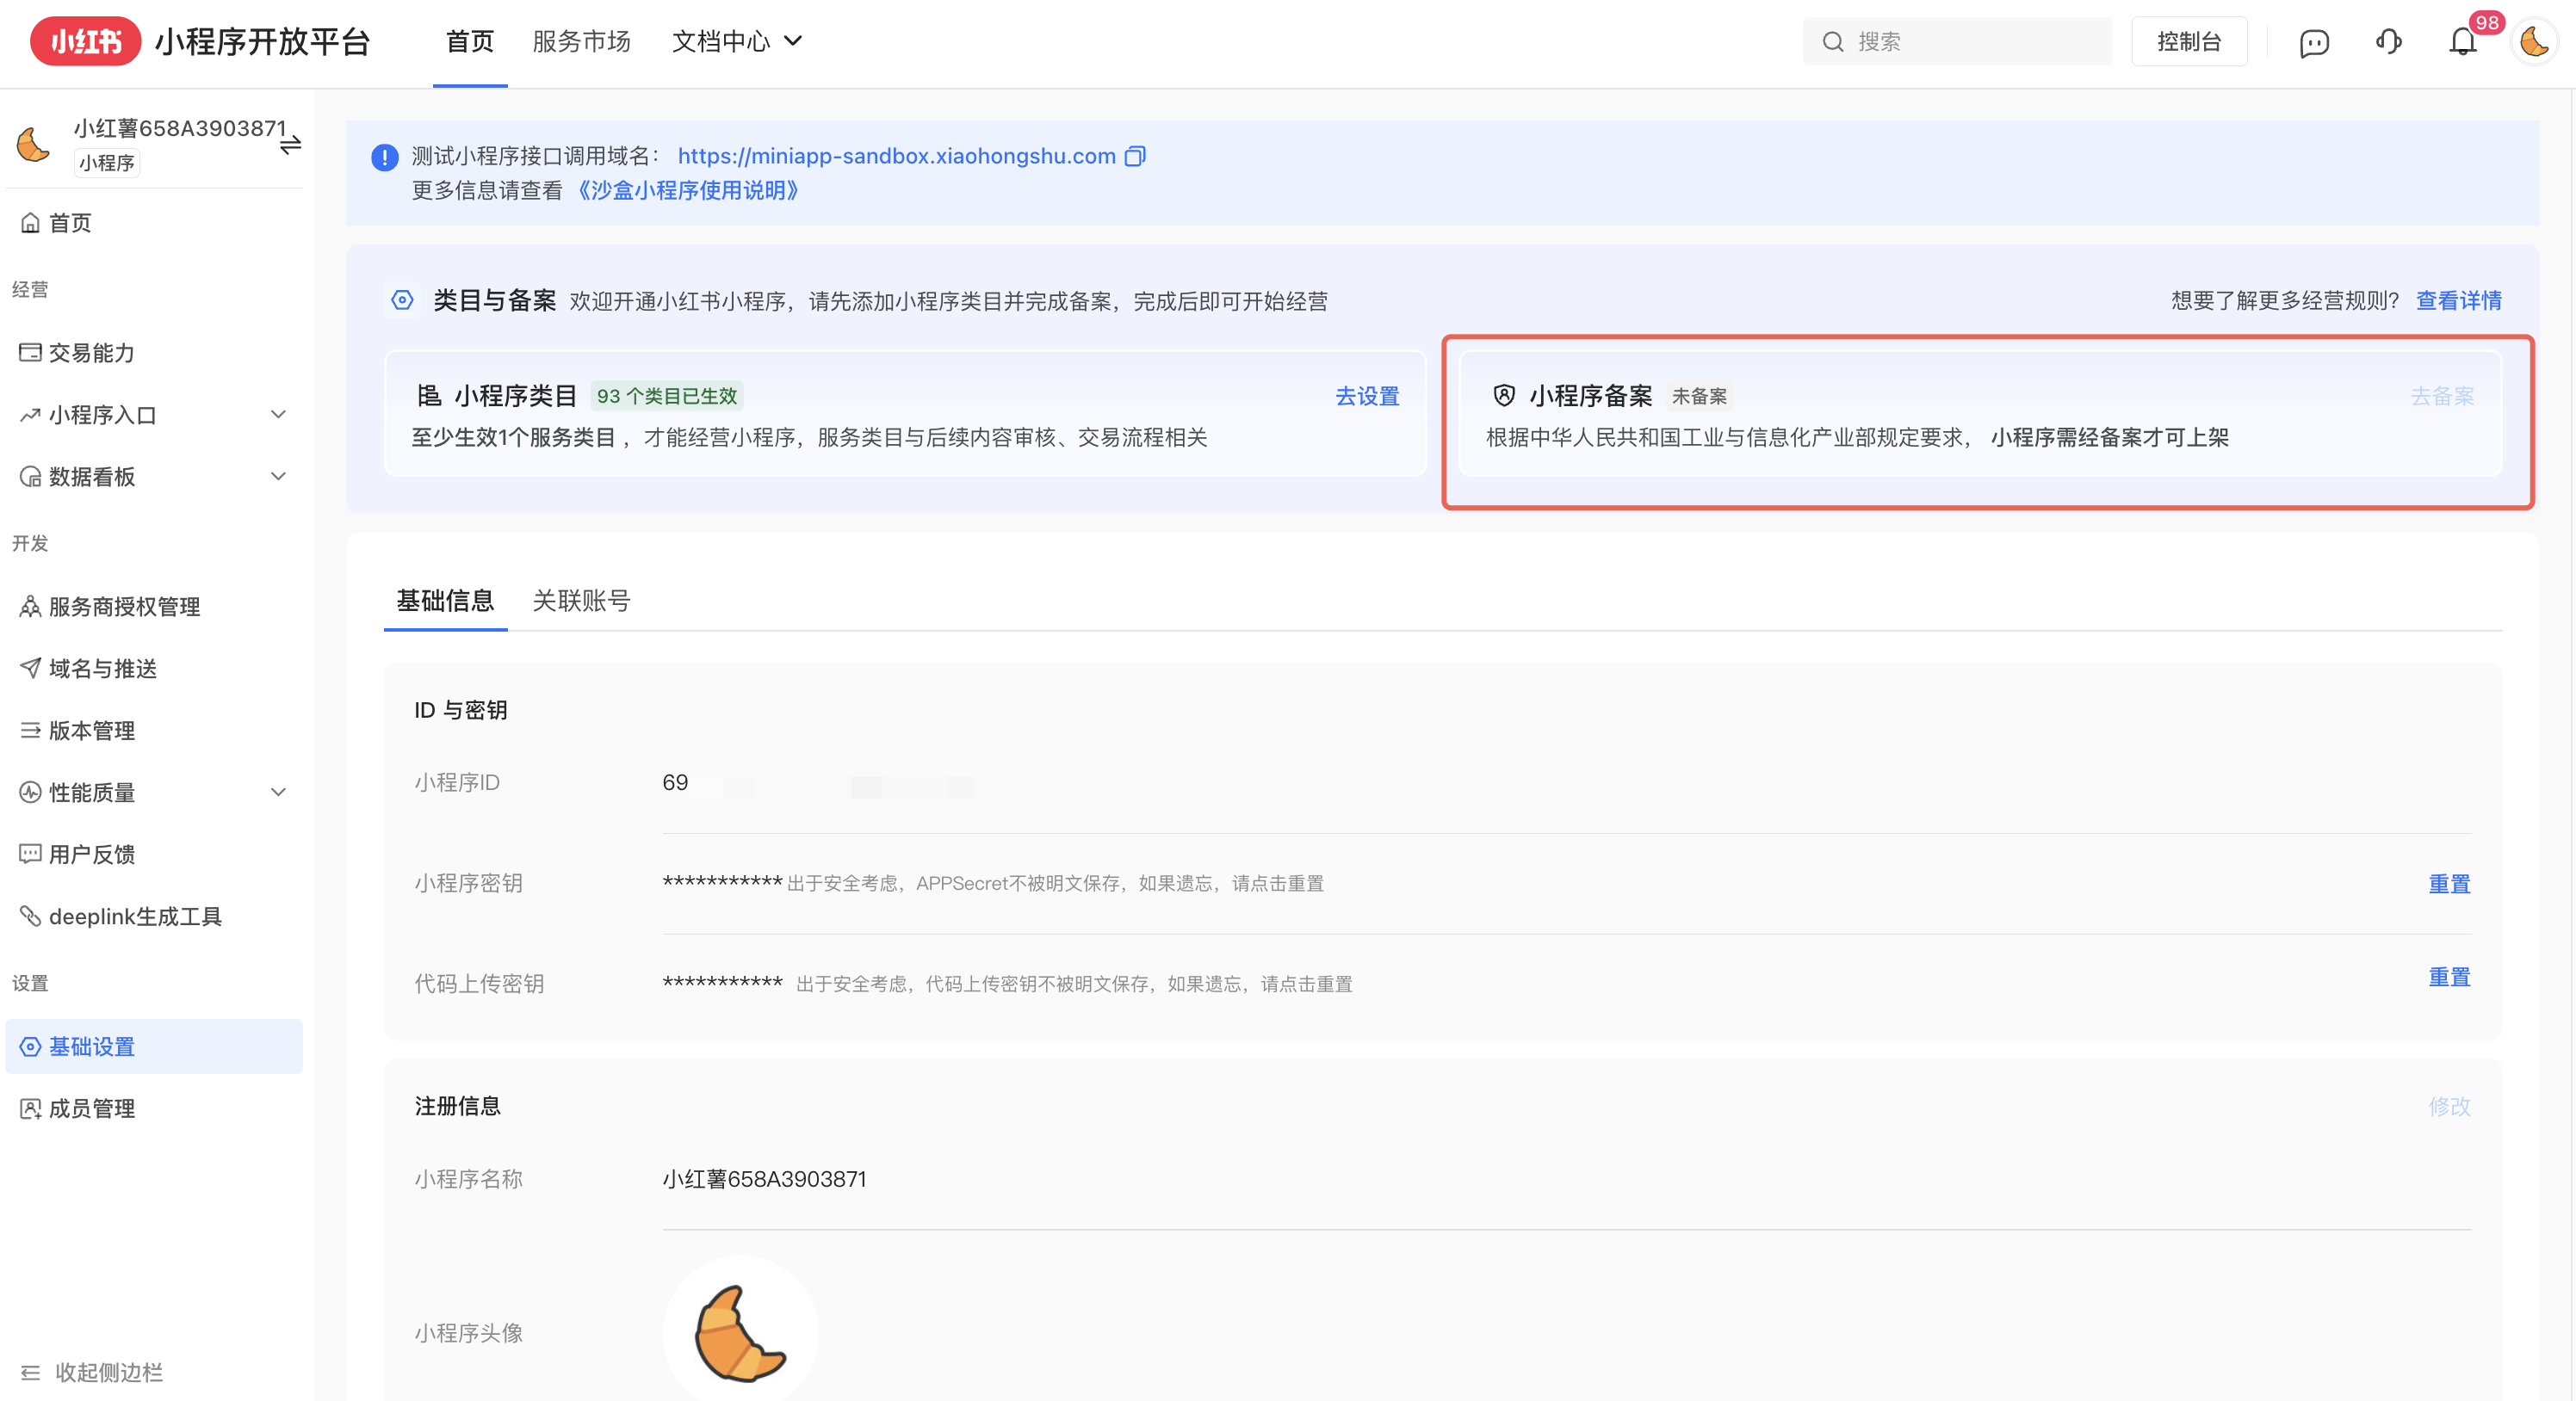Screen dimensions: 2576x1401
Task: Click the Xiaohongshu red logo
Action: point(85,42)
